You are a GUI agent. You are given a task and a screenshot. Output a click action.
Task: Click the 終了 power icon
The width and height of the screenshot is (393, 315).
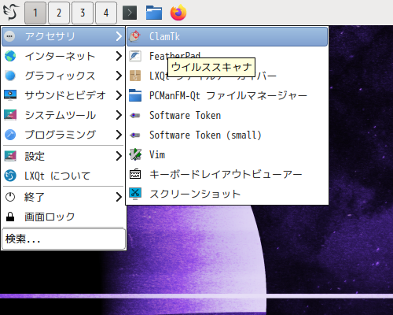(x=10, y=197)
